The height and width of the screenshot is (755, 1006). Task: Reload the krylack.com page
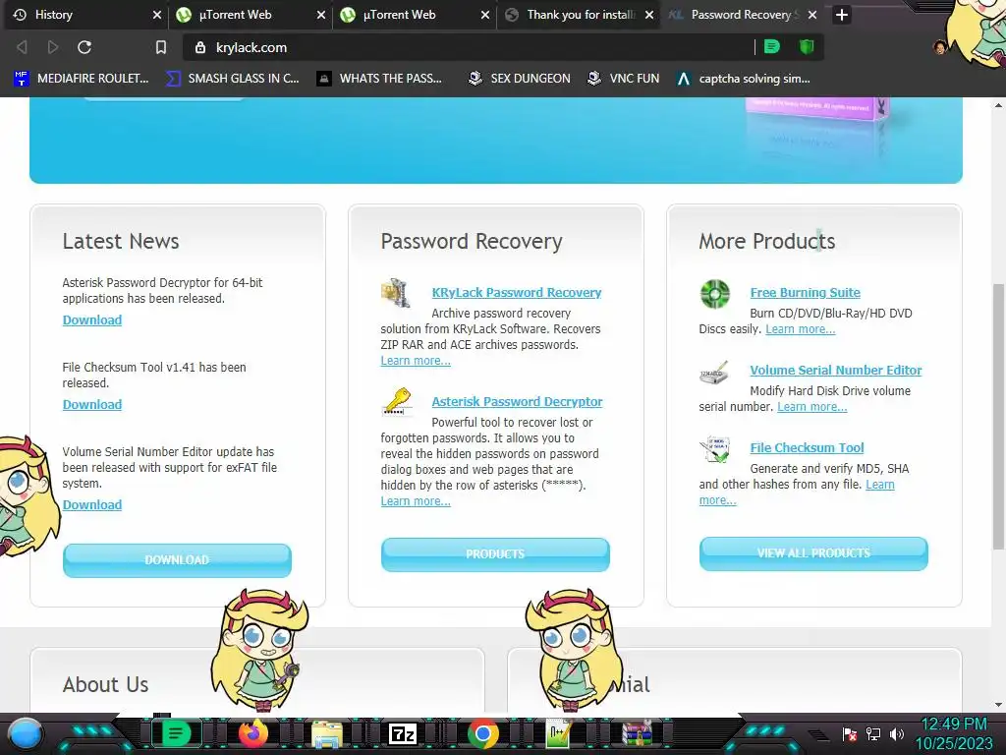(x=84, y=47)
